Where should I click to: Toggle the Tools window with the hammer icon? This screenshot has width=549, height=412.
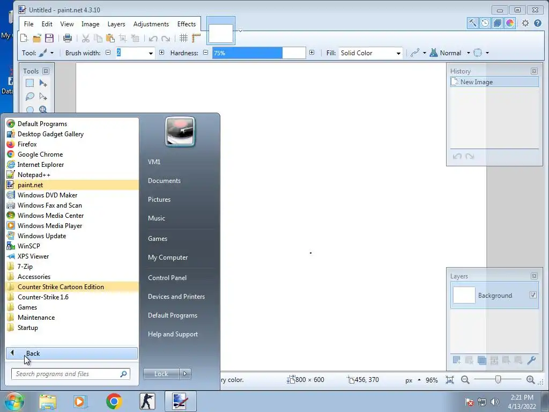click(x=473, y=23)
